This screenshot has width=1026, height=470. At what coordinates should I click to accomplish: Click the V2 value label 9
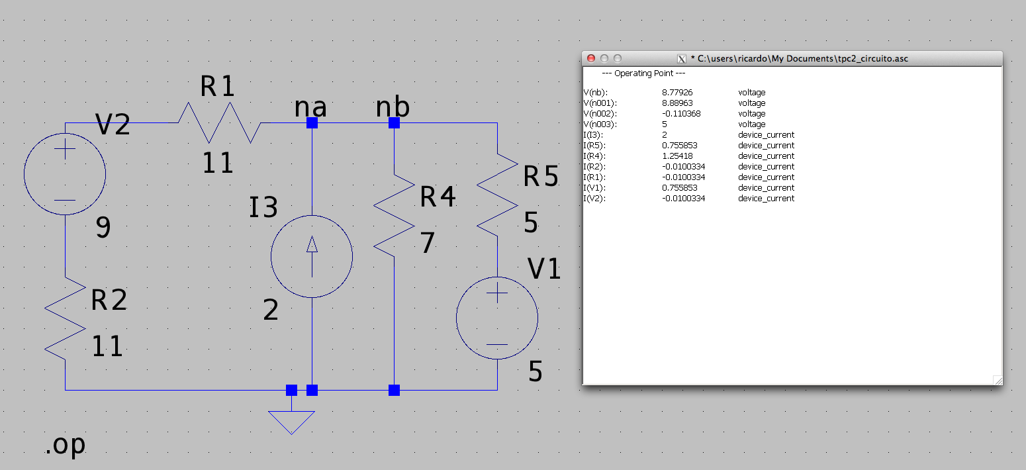click(103, 228)
